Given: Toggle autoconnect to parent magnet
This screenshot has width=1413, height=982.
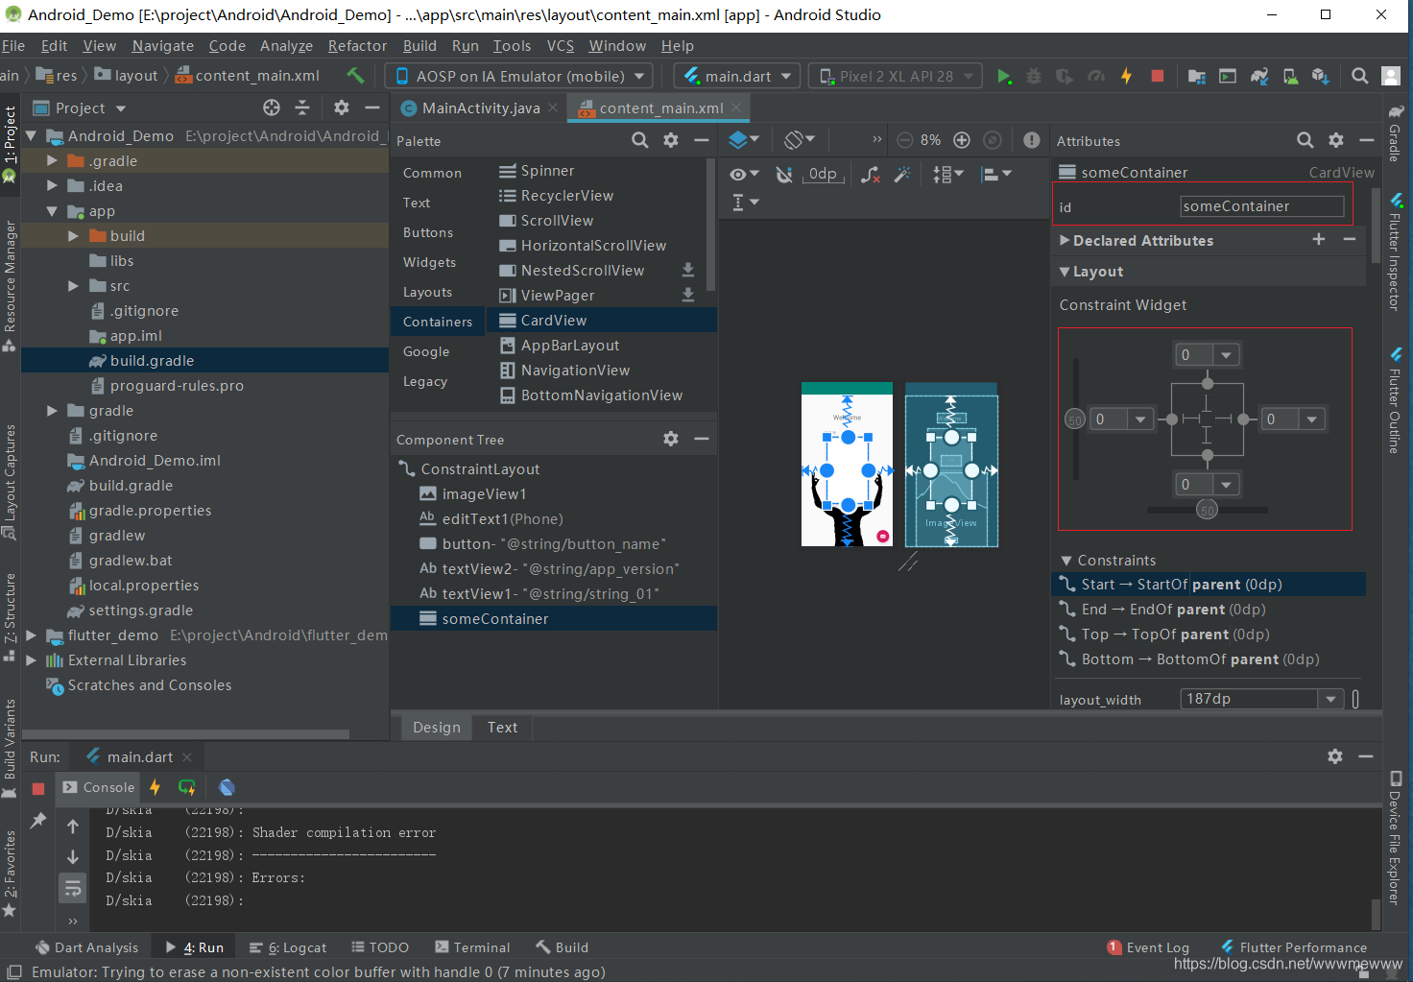Looking at the screenshot, I should point(785,174).
